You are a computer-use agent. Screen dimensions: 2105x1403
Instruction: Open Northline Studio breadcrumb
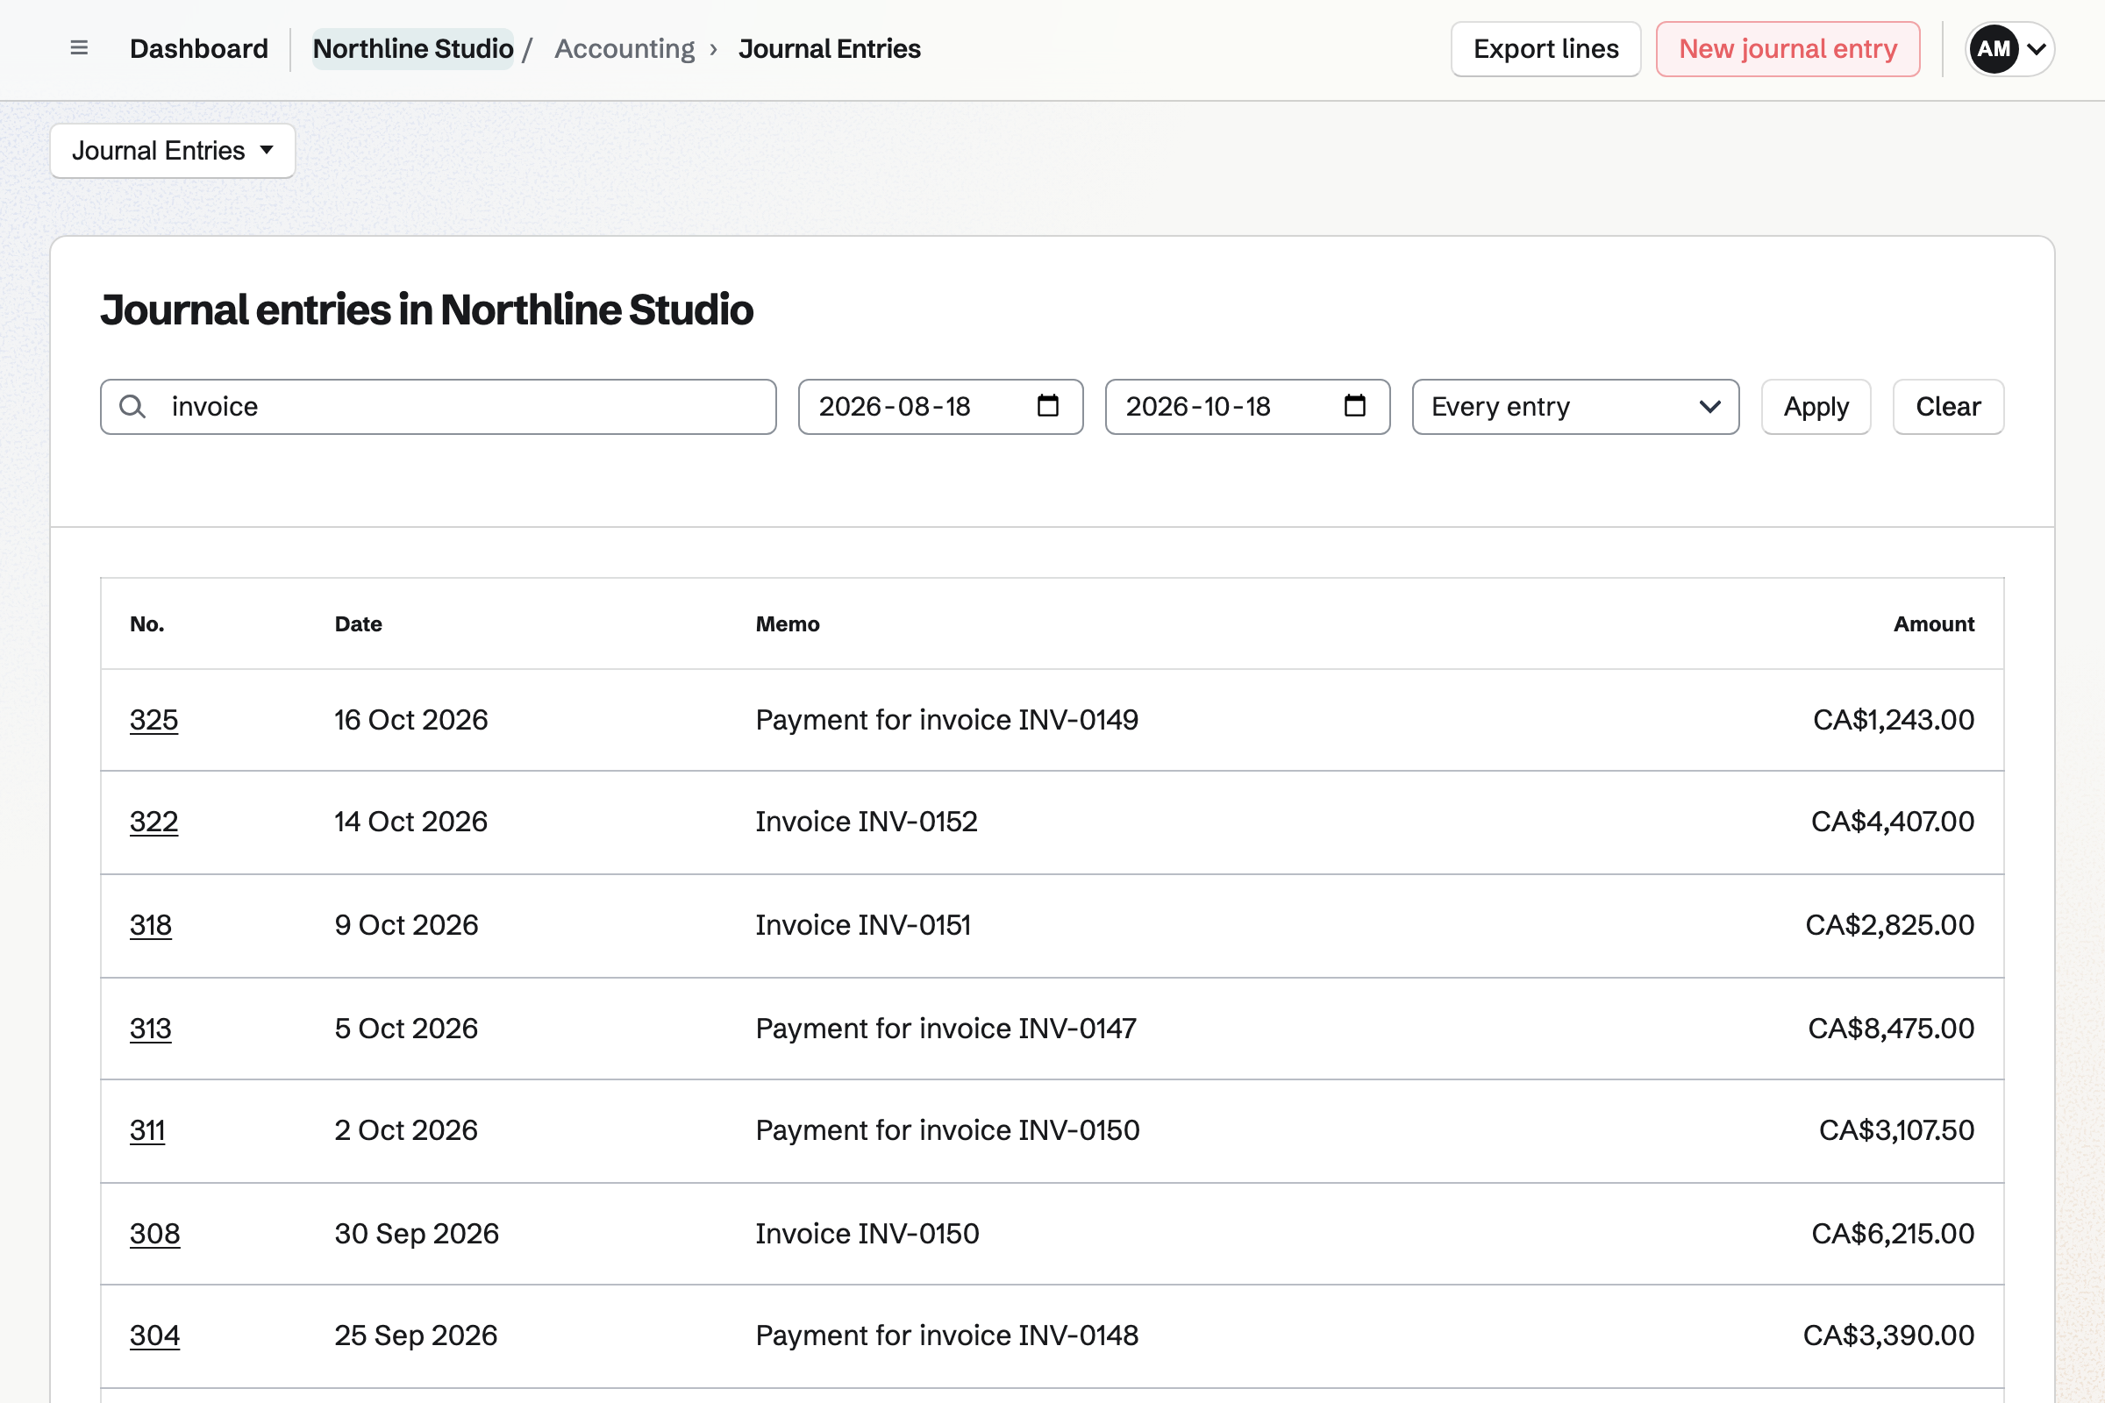tap(412, 48)
